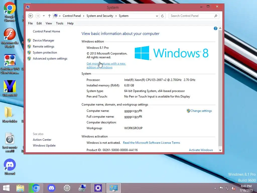Click Control Panel icon in taskbar

[114, 188]
